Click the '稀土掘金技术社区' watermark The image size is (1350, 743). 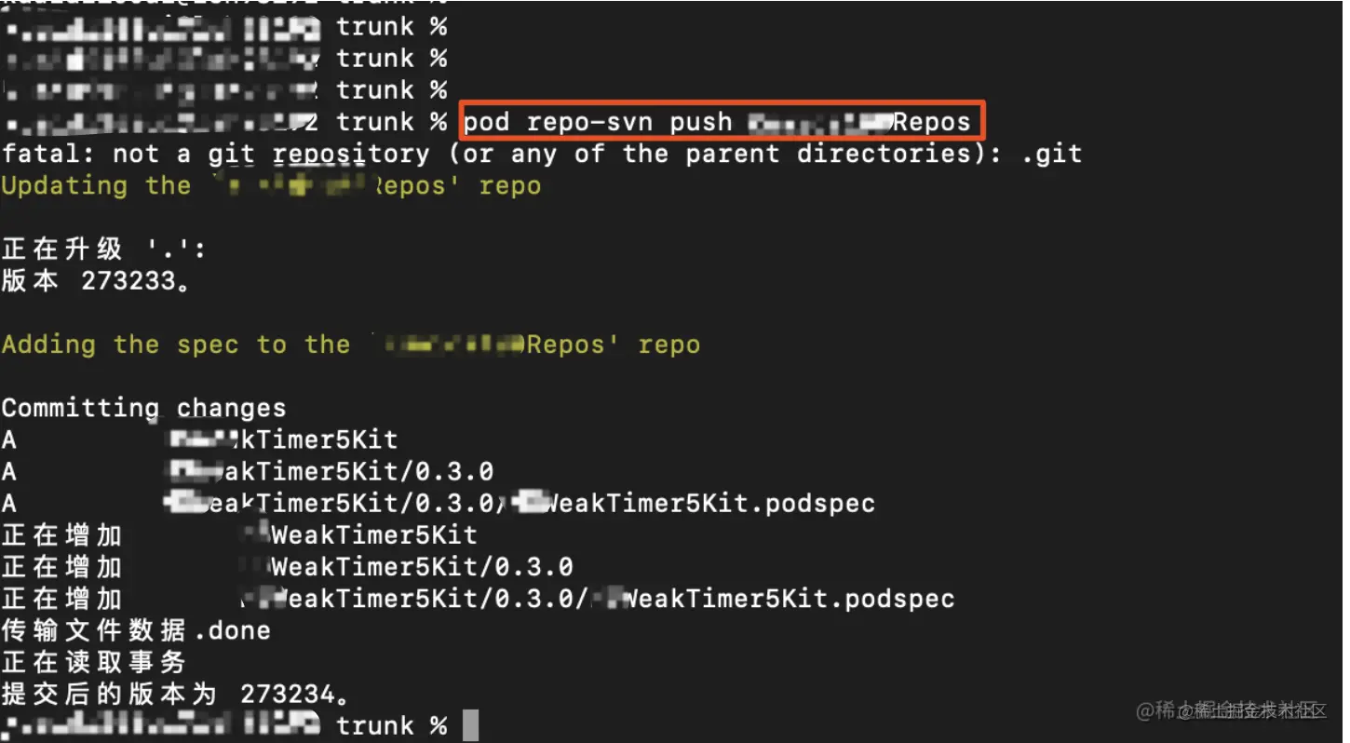pyautogui.click(x=1231, y=711)
